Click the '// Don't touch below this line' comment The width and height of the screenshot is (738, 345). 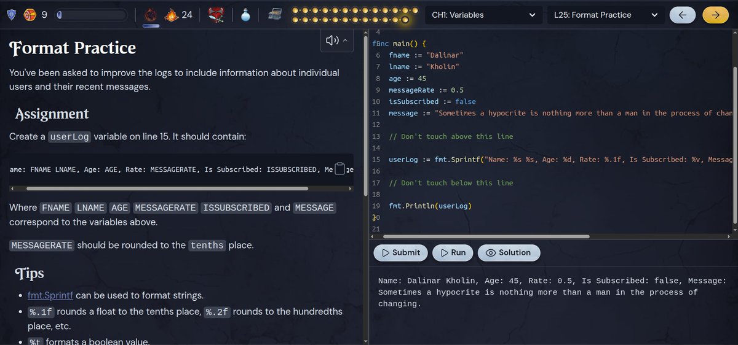point(451,183)
